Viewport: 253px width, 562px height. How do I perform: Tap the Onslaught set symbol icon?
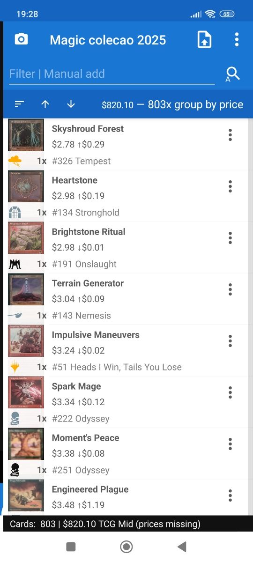coord(15,264)
